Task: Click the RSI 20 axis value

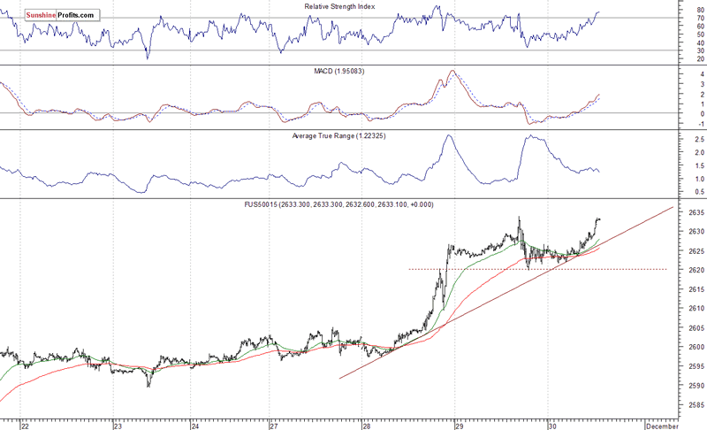Action: click(x=701, y=58)
